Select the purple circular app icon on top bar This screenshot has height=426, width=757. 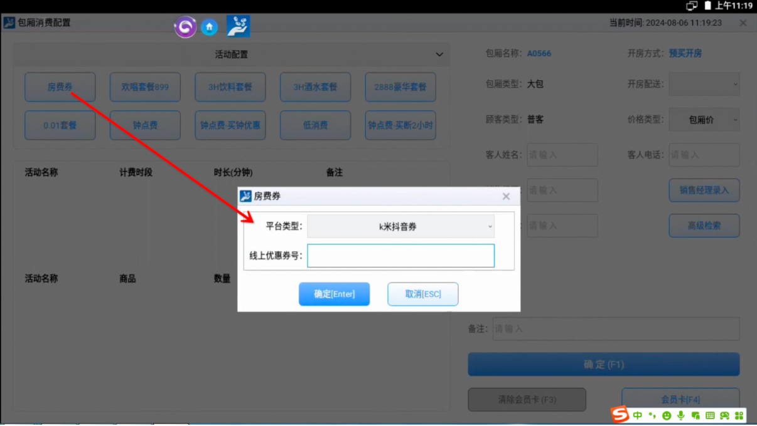(x=185, y=27)
